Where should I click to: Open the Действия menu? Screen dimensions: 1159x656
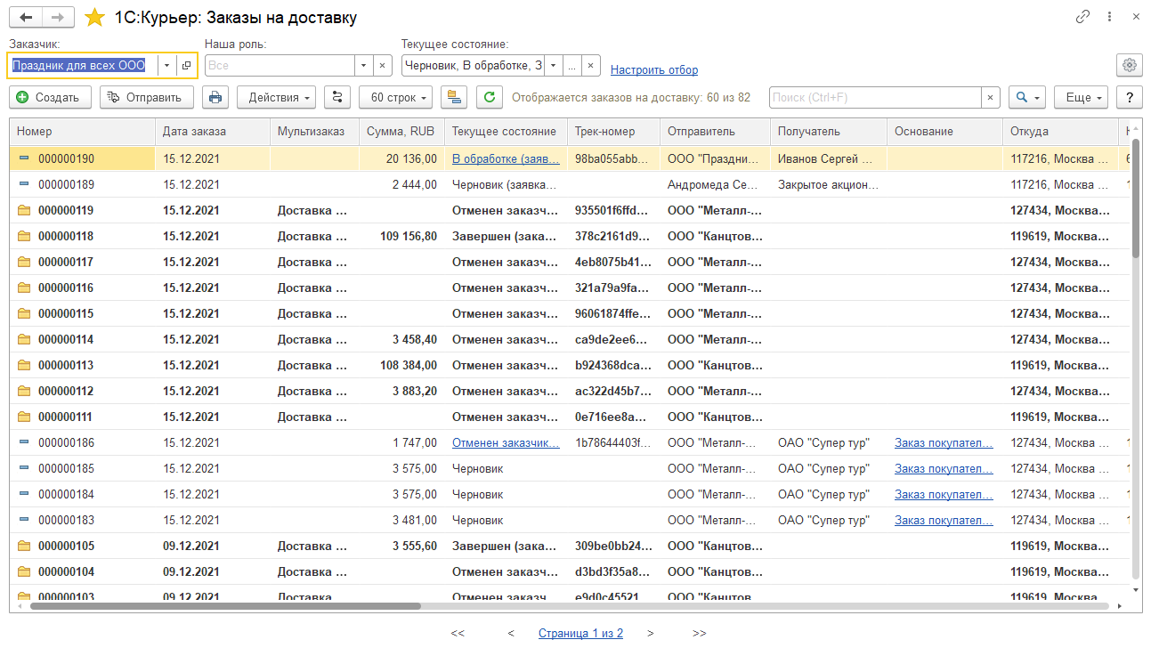(276, 97)
